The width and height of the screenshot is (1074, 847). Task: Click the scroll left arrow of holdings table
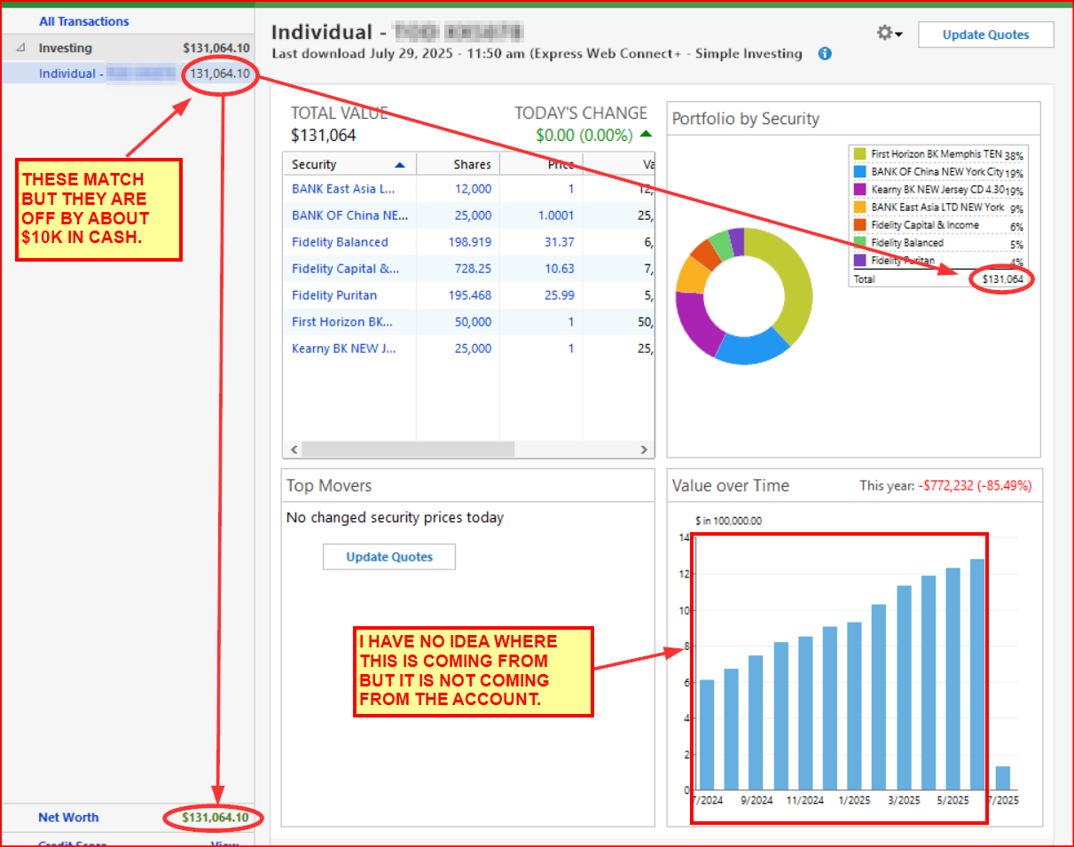point(294,450)
